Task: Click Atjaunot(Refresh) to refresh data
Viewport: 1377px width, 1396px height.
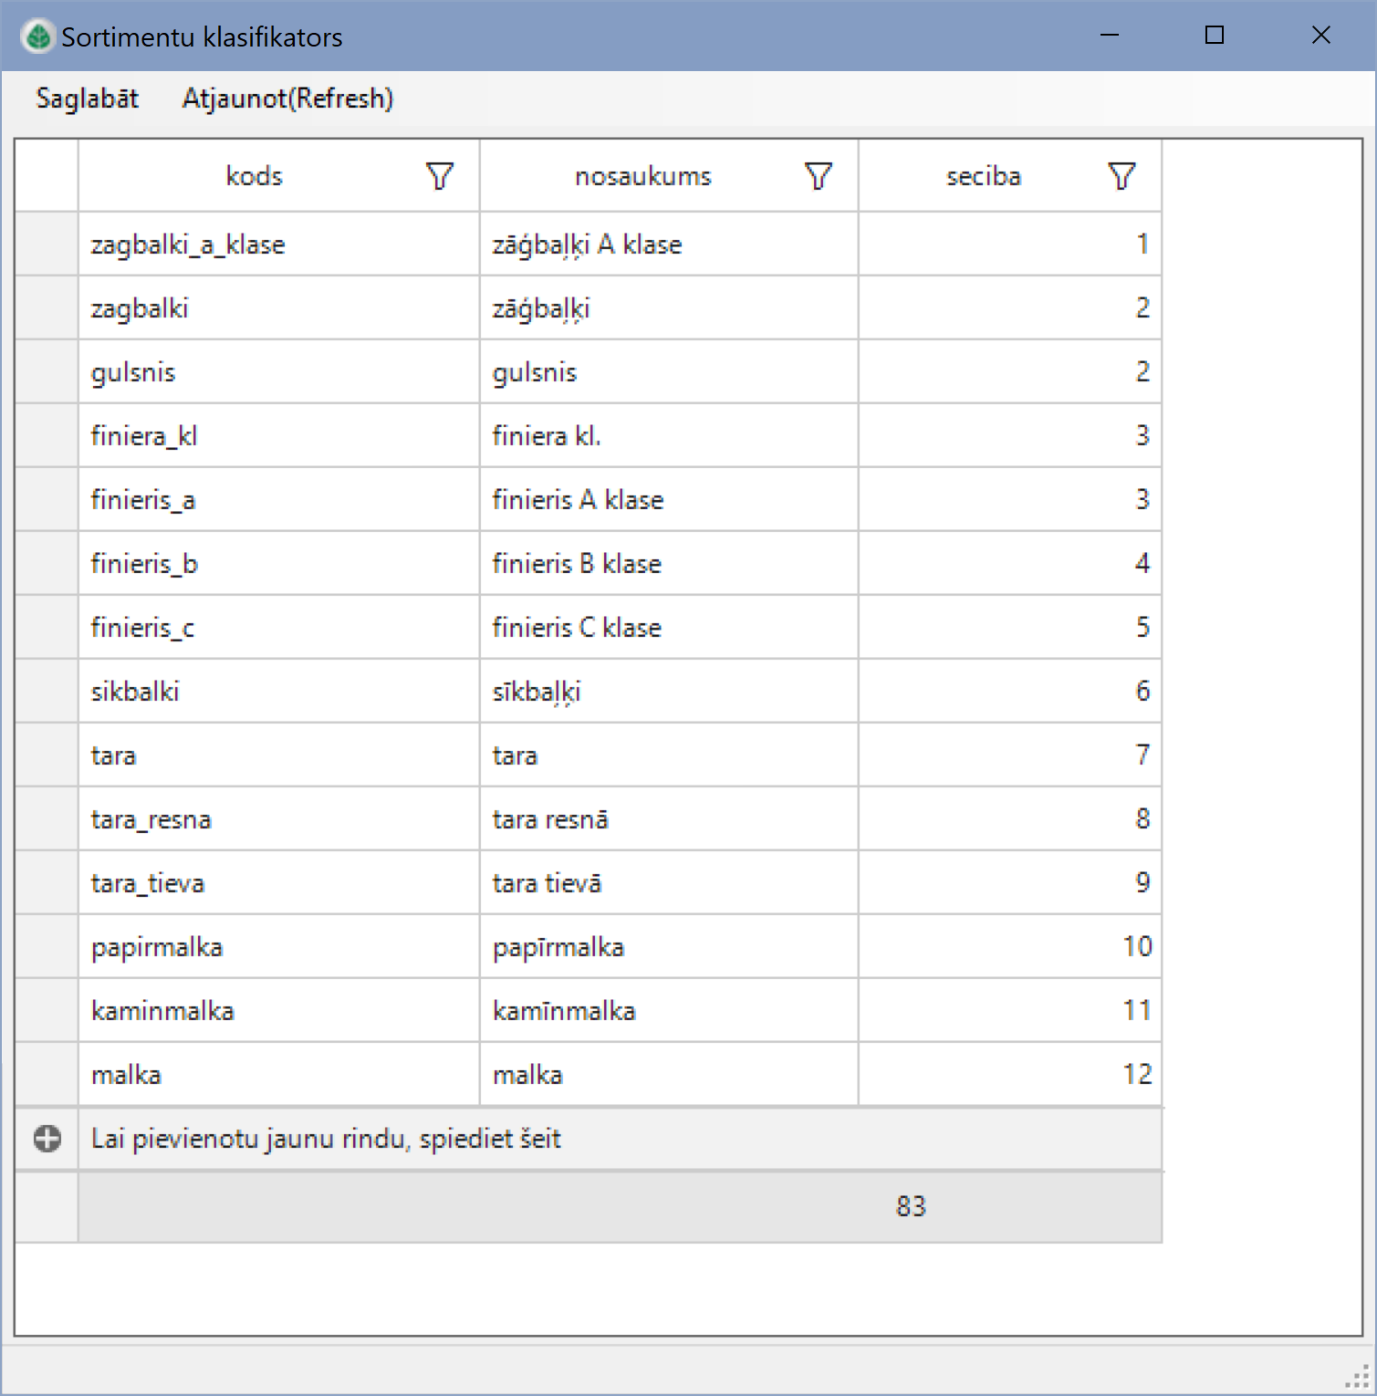Action: point(287,98)
